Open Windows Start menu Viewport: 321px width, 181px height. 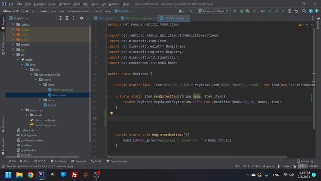point(8,175)
